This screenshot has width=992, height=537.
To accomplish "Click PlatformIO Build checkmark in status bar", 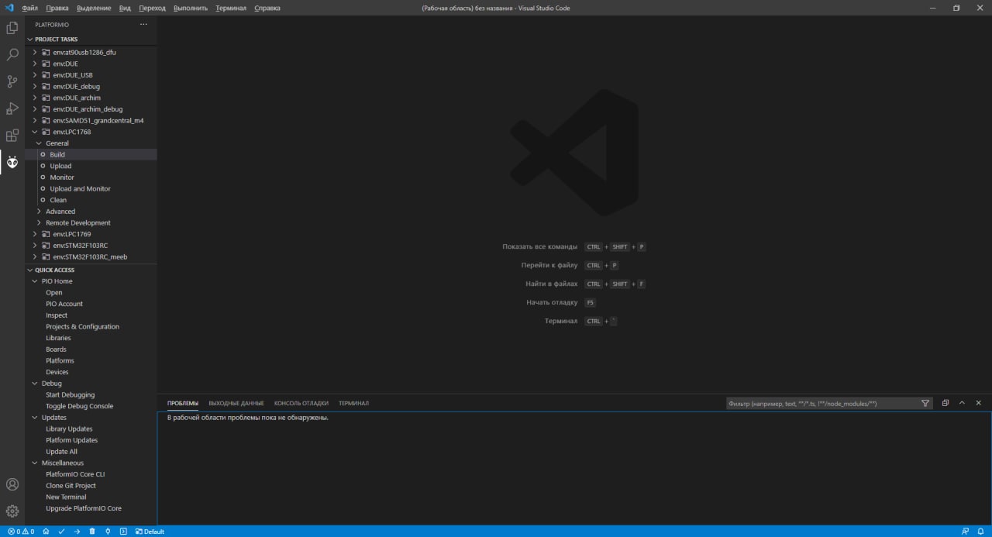I will point(61,532).
